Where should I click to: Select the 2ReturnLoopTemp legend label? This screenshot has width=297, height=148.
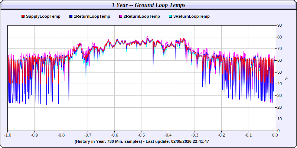[x=141, y=16]
